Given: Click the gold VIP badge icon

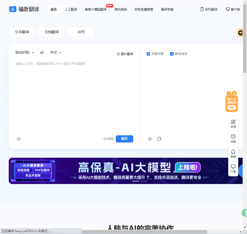Looking at the screenshot, I should point(240,33).
